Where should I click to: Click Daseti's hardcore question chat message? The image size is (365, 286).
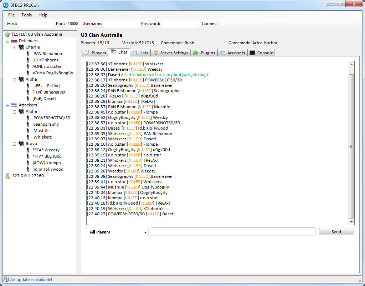click(148, 75)
